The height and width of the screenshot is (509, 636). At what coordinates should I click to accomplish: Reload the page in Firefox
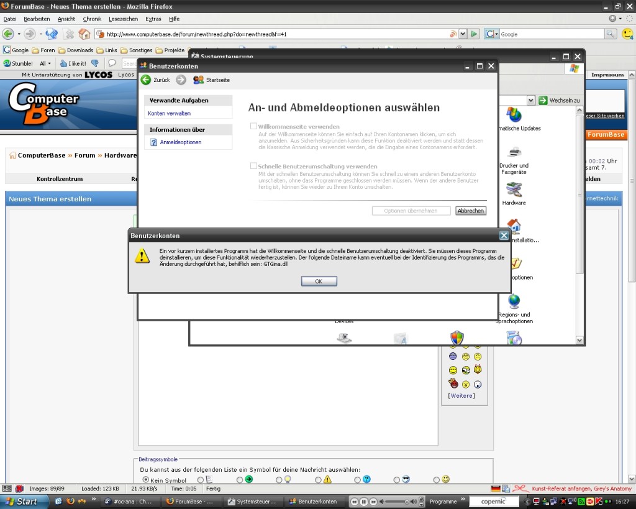coord(51,34)
